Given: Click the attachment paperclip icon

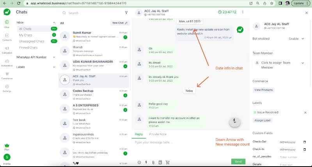Looking at the screenshot, I should click(x=154, y=162).
